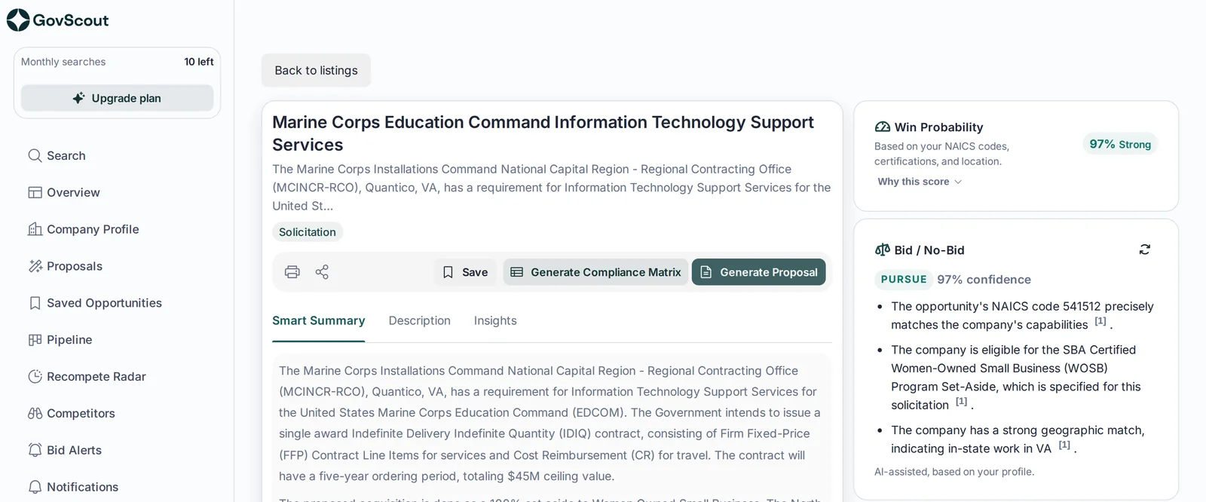The width and height of the screenshot is (1206, 502).
Task: Switch to the Description tab
Action: click(x=420, y=321)
